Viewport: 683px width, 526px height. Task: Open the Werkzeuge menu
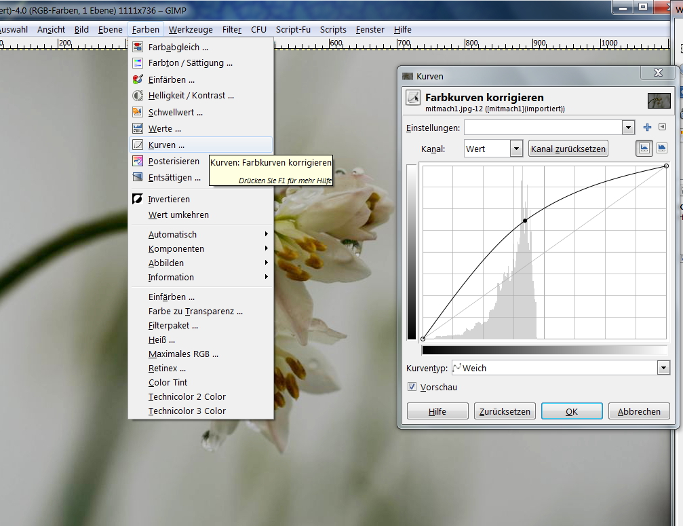point(191,30)
